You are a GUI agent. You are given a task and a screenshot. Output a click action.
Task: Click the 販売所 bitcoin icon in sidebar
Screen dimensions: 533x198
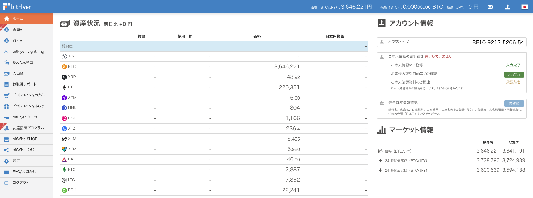tap(7, 30)
